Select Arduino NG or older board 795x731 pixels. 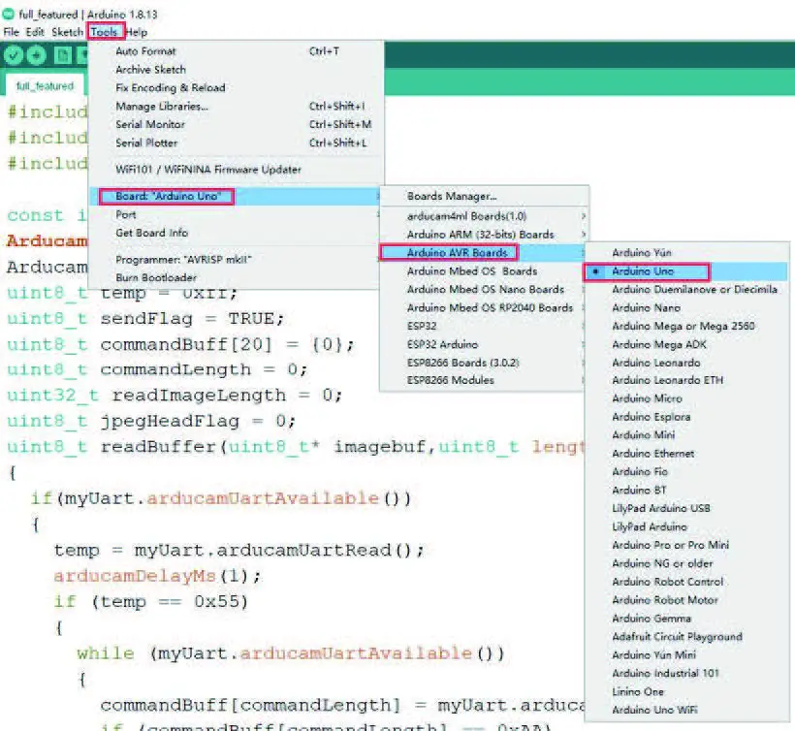point(686,563)
